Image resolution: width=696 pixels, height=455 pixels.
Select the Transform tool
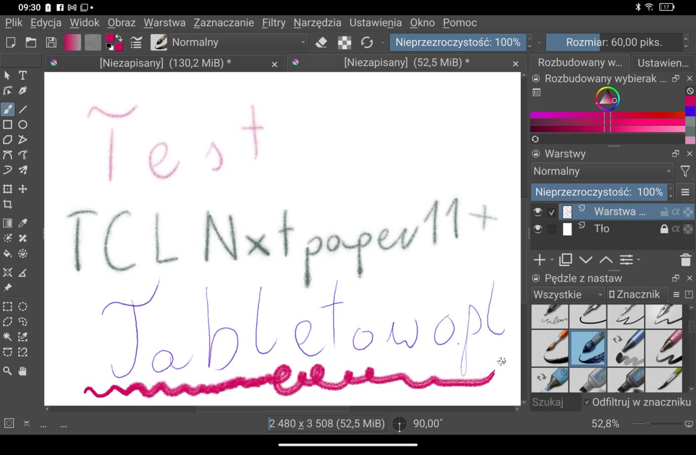[8, 189]
